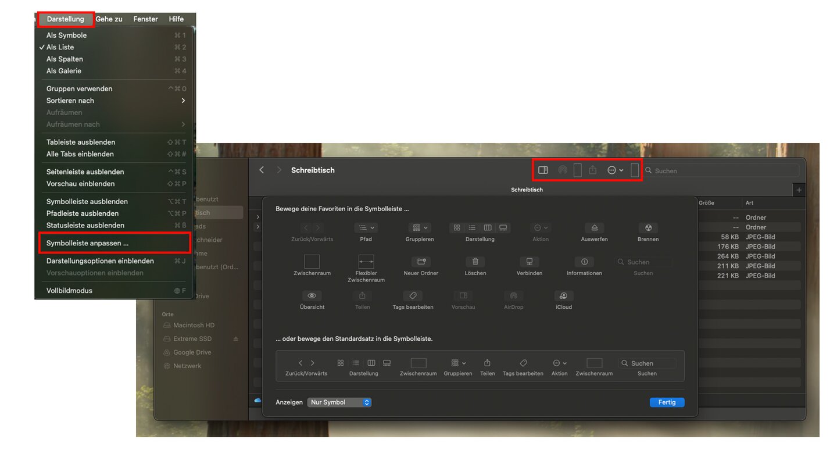Toggle 'Gruppen verwenden' in the menu
The height and width of the screenshot is (471, 837).
pyautogui.click(x=80, y=88)
